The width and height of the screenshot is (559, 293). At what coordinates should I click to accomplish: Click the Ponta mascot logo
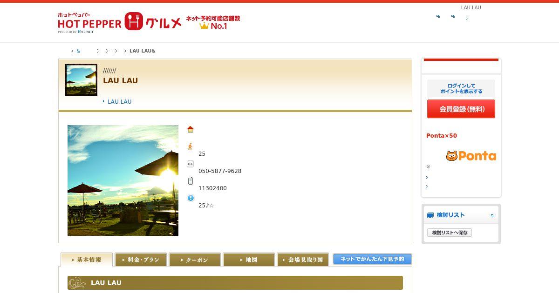(x=471, y=156)
